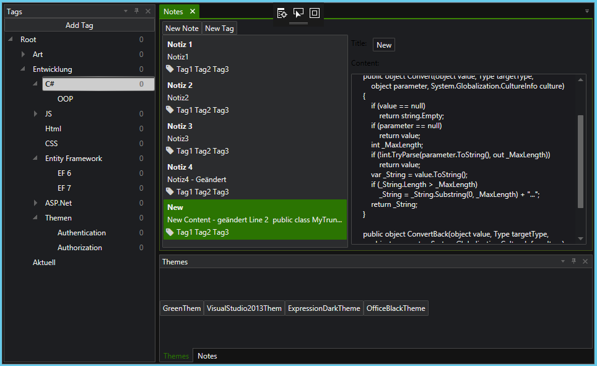The height and width of the screenshot is (366, 597).
Task: Click the Add Tag button
Action: [x=79, y=25]
